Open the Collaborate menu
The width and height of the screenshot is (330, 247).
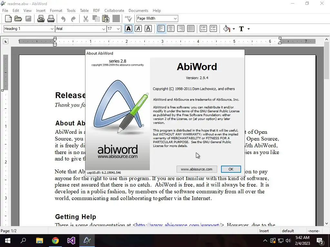pos(114,11)
